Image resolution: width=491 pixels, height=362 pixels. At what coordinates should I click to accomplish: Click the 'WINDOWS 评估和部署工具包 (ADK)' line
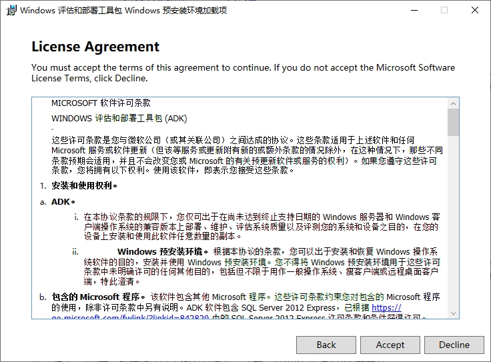(x=119, y=118)
